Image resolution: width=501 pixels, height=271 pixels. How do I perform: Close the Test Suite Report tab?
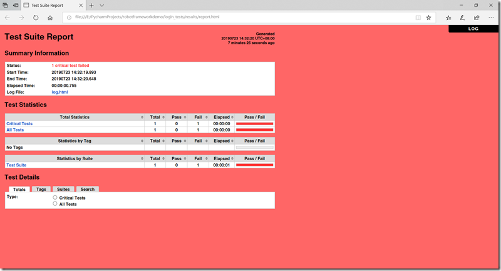pos(81,6)
